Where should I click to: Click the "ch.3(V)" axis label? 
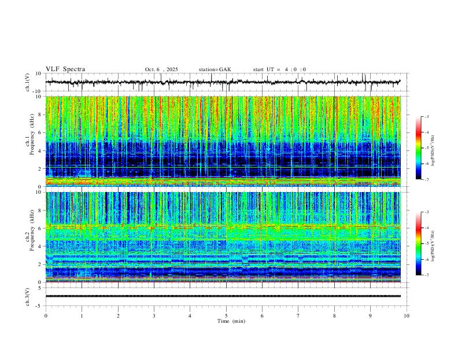(28, 297)
